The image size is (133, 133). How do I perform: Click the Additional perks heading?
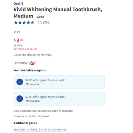(x=25, y=123)
